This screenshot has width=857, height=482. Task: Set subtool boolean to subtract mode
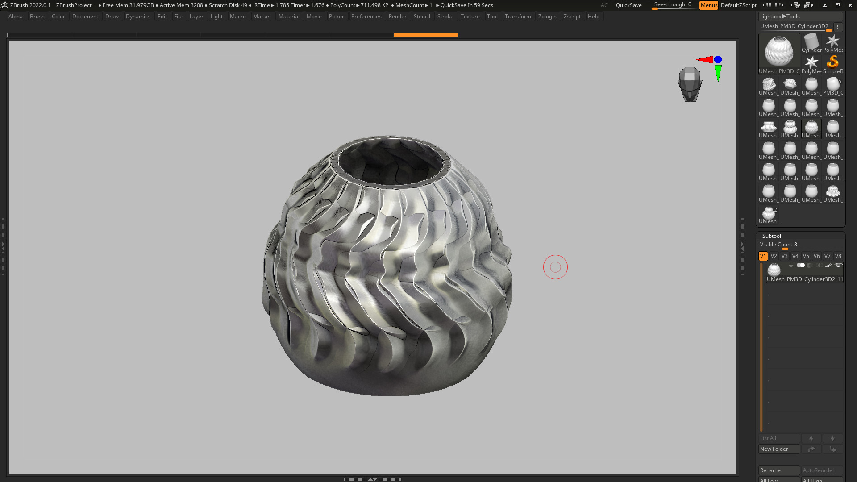pyautogui.click(x=810, y=266)
